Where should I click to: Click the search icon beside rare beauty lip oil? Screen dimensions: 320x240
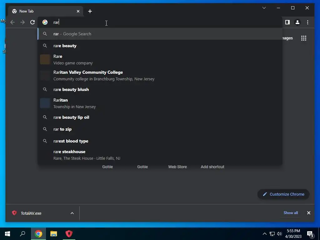(45, 117)
